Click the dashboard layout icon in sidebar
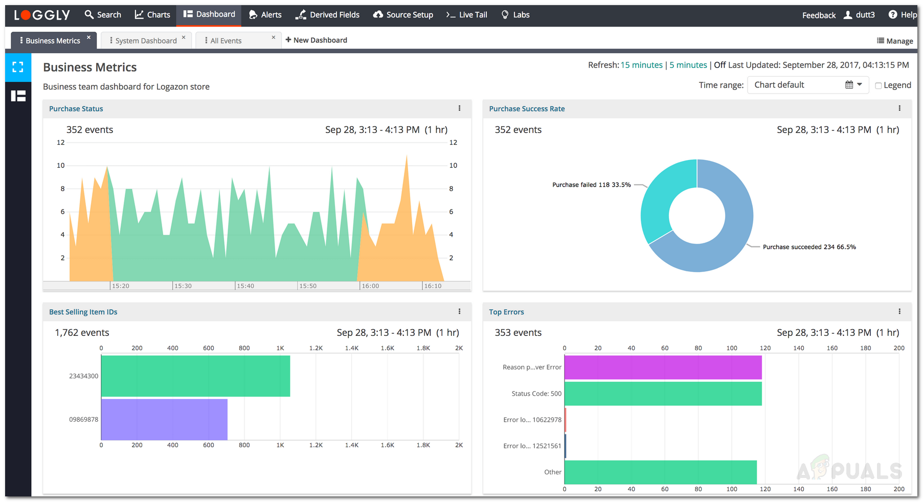Image resolution: width=923 pixels, height=502 pixels. [18, 96]
